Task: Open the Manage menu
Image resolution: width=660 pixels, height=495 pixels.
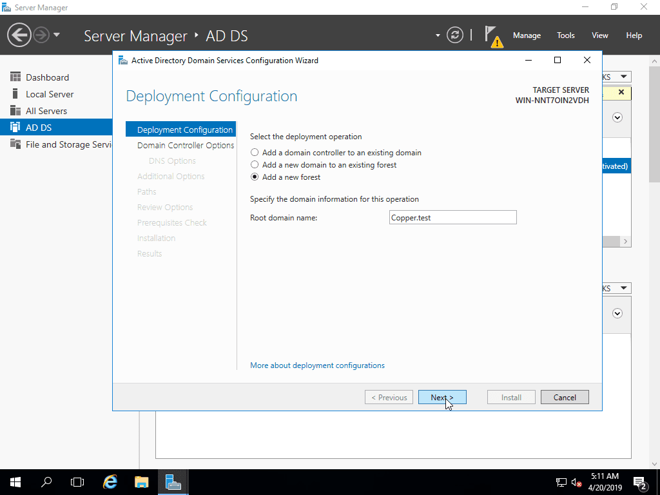Action: coord(527,35)
